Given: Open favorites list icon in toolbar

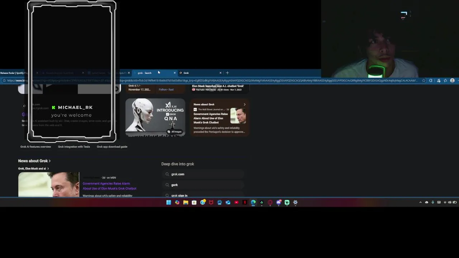Looking at the screenshot, I should click(x=445, y=81).
